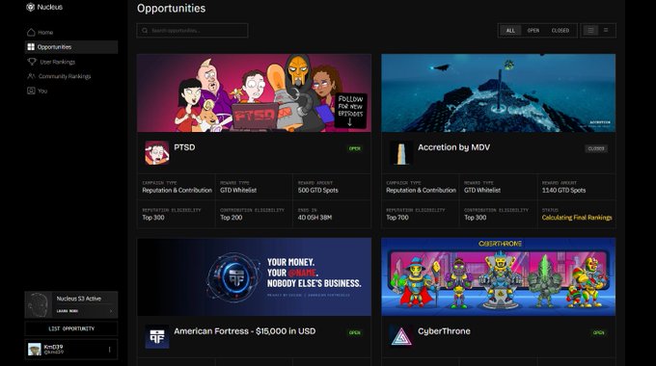The width and height of the screenshot is (656, 366).
Task: Click the Home house icon
Action: (31, 32)
